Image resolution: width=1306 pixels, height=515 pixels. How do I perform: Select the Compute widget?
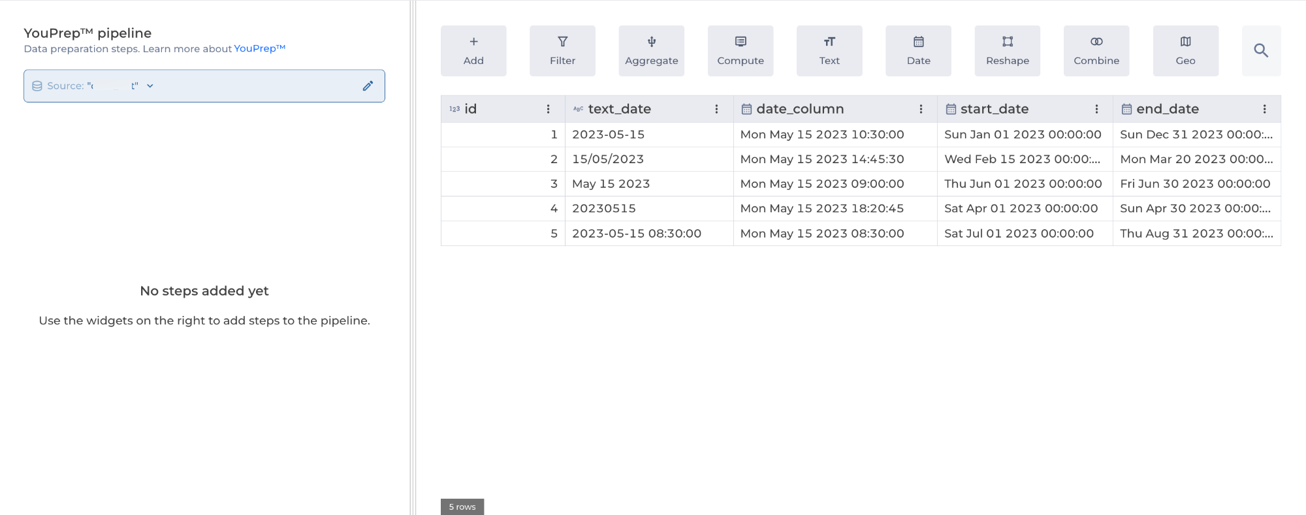(x=740, y=51)
